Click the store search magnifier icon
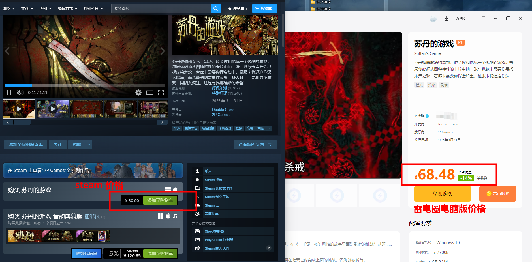 (215, 8)
